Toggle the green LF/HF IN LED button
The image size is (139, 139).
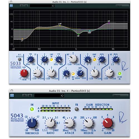120,73
